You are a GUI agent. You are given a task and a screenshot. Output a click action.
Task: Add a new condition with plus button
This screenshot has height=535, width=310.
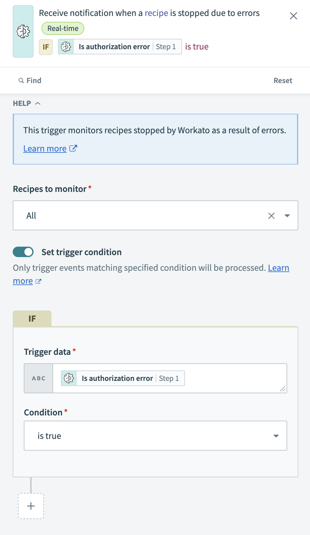click(31, 506)
